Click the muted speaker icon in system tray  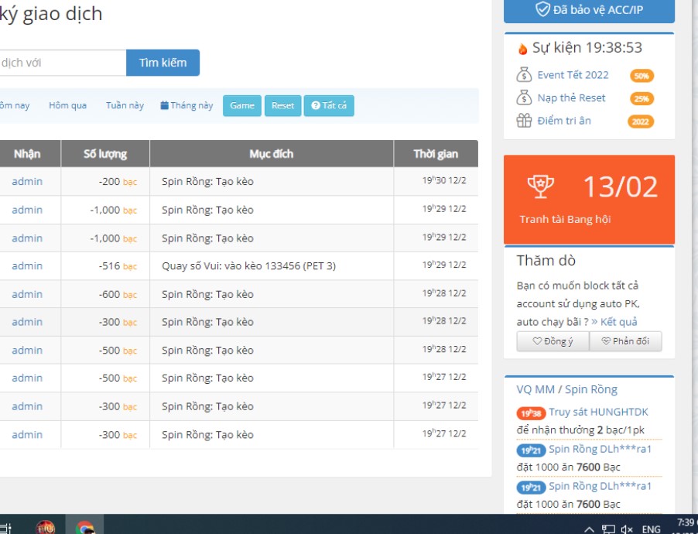[627, 529]
